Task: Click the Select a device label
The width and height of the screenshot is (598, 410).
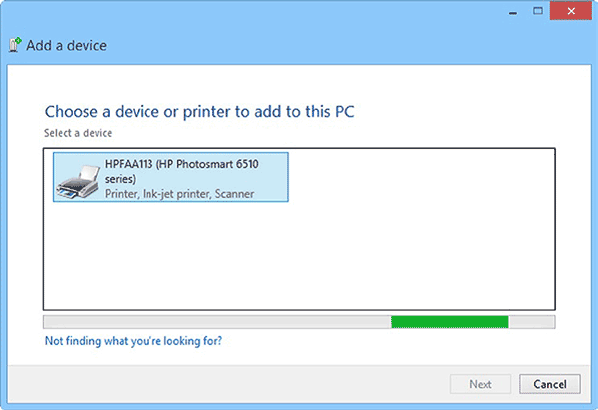Action: tap(78, 132)
